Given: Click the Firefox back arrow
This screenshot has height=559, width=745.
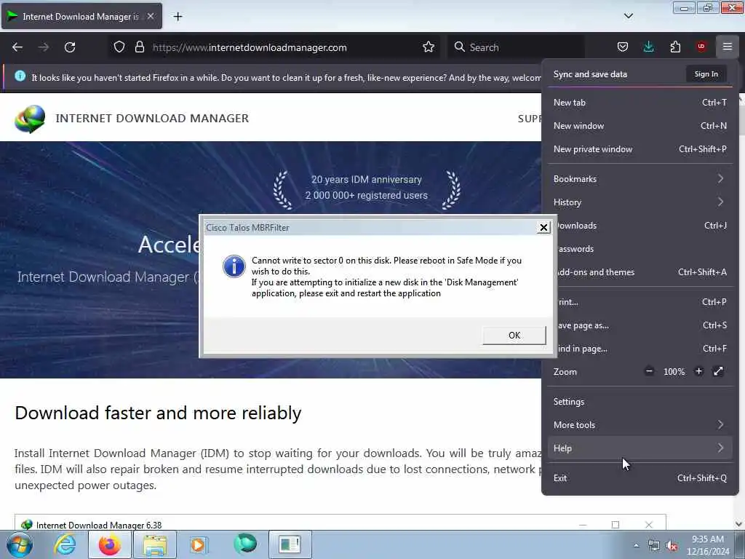Looking at the screenshot, I should tap(17, 47).
